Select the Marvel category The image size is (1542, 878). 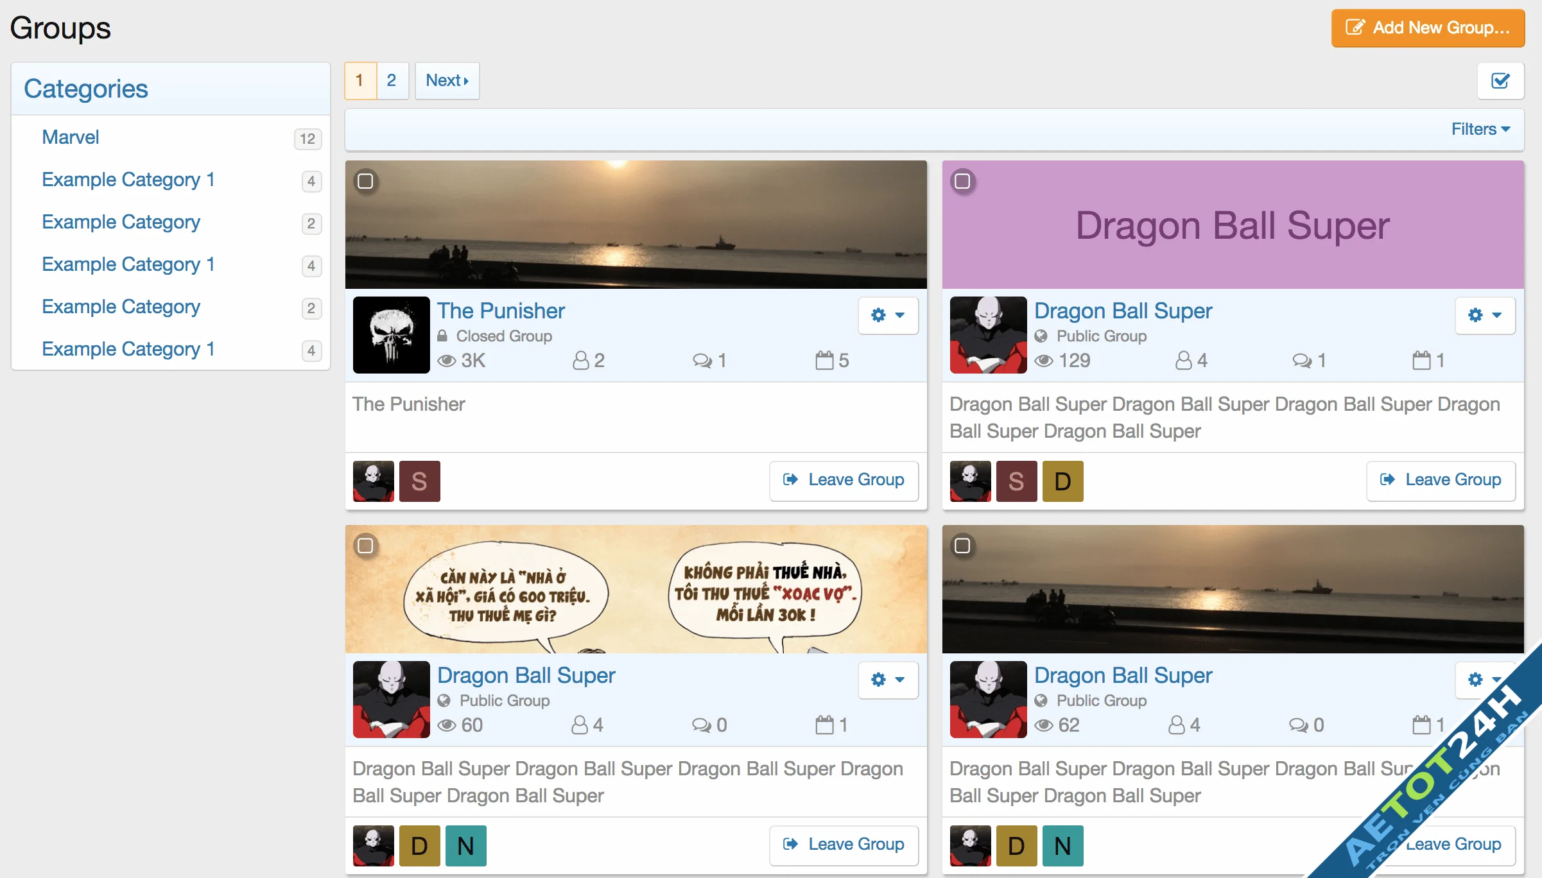click(70, 135)
